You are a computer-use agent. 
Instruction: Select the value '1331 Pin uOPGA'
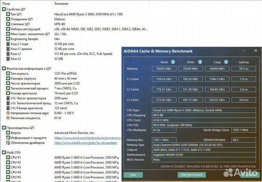[x=65, y=74]
